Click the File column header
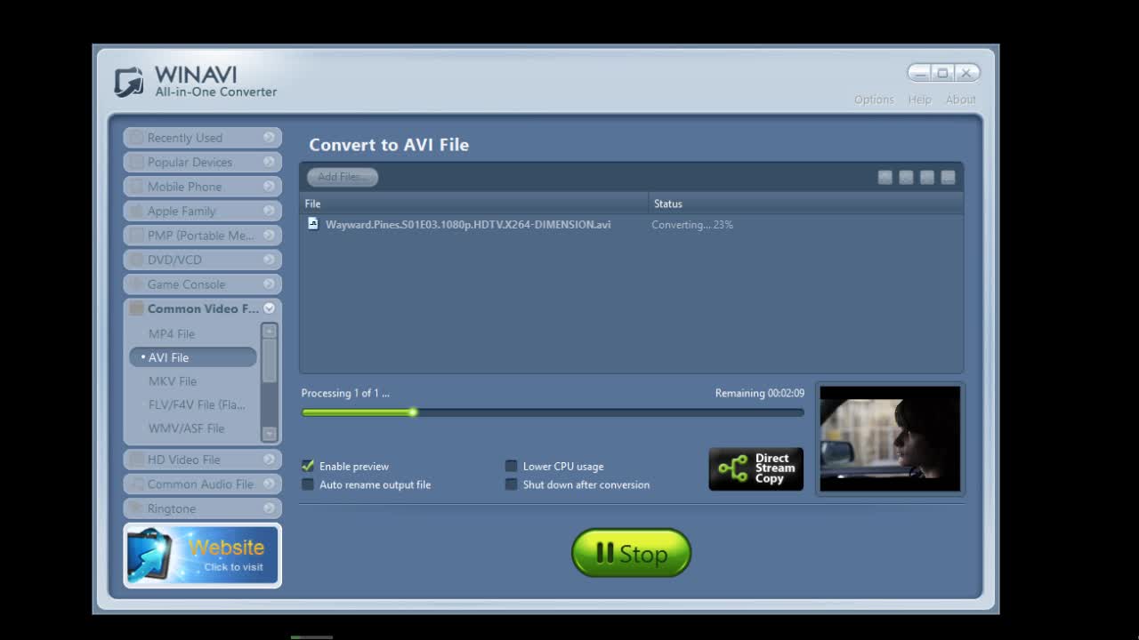The width and height of the screenshot is (1139, 640). coord(474,204)
